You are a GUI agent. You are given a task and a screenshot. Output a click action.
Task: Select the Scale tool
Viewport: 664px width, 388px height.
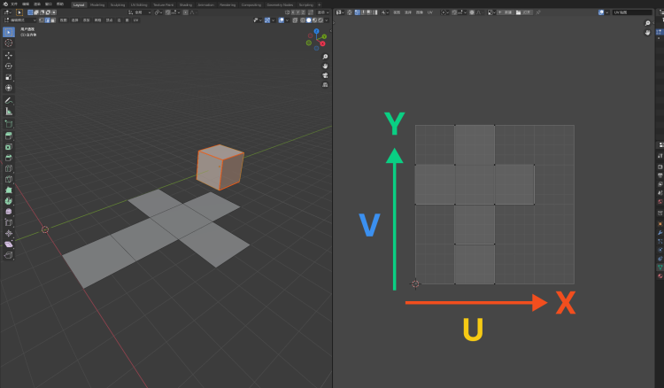pos(9,77)
